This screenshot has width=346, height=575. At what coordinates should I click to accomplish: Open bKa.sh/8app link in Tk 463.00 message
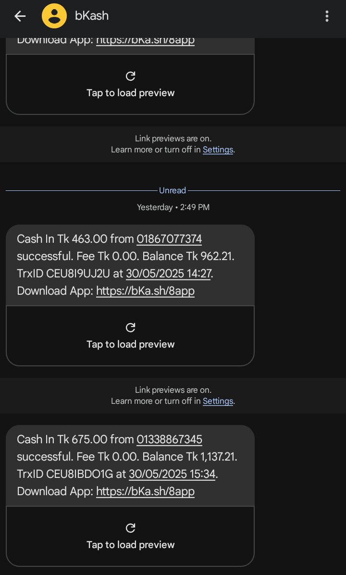point(145,291)
